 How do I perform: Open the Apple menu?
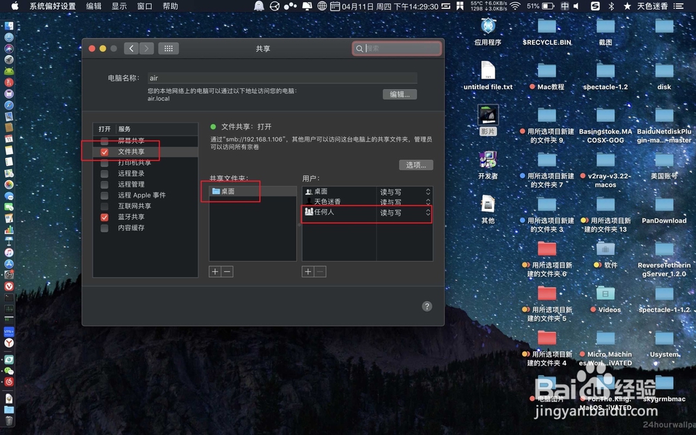[14, 6]
